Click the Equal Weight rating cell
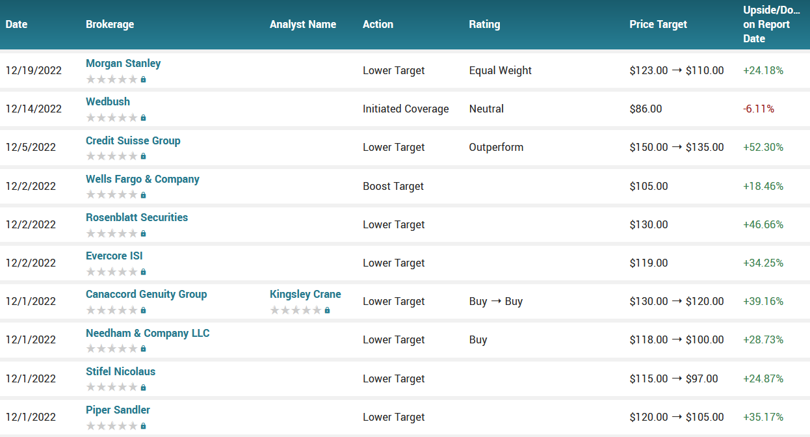The width and height of the screenshot is (810, 437). tap(501, 70)
